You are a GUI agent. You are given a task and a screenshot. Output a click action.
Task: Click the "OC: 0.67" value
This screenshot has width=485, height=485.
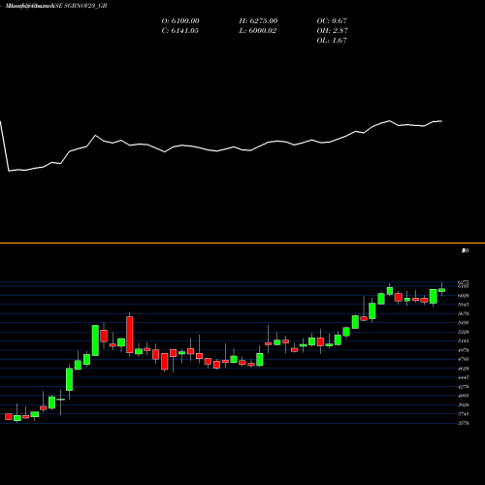click(x=332, y=21)
